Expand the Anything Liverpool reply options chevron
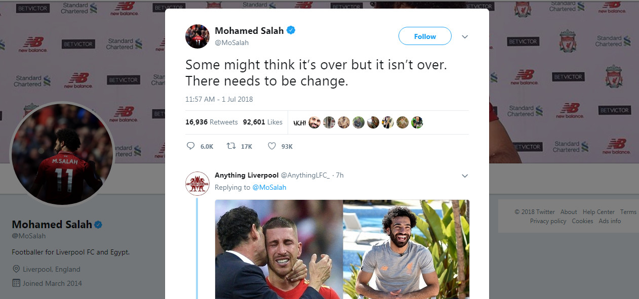Image resolution: width=639 pixels, height=299 pixels. [465, 176]
